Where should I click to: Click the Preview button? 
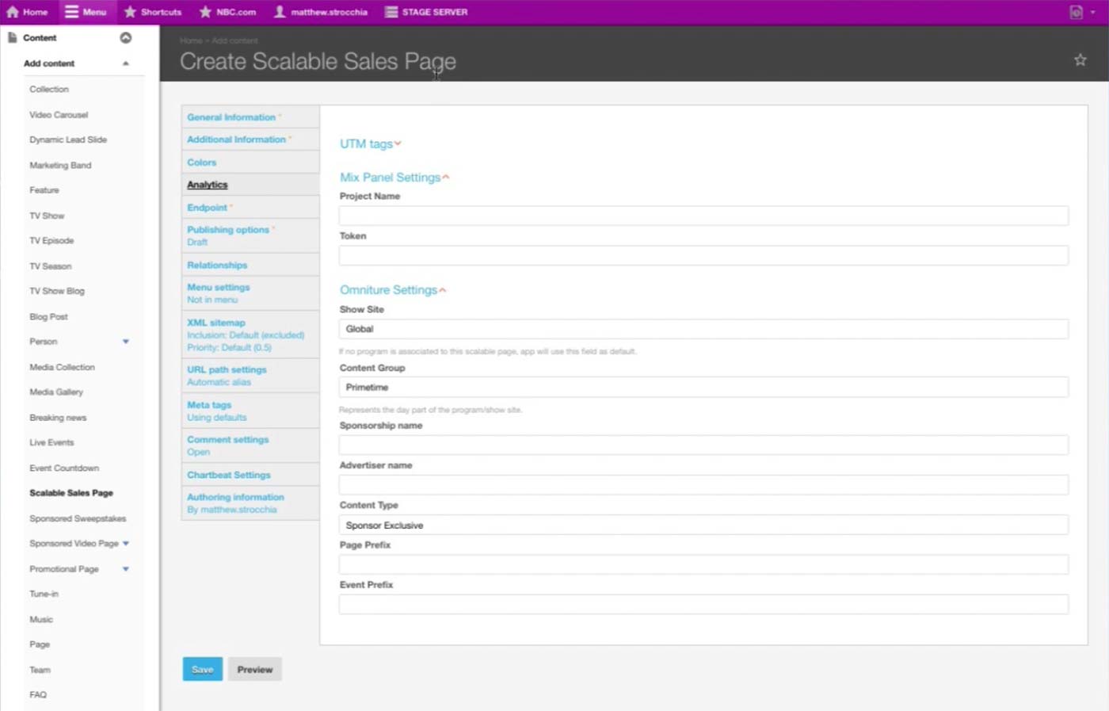click(254, 670)
